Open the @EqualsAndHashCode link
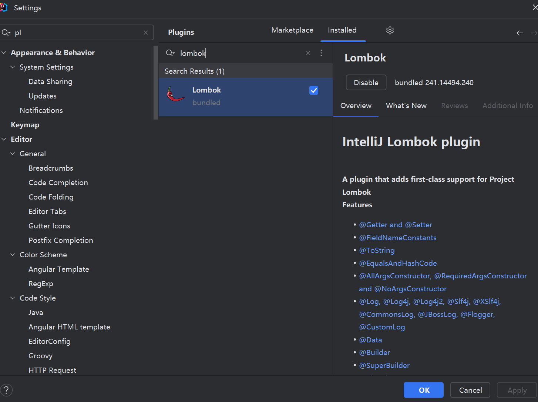 pyautogui.click(x=398, y=263)
